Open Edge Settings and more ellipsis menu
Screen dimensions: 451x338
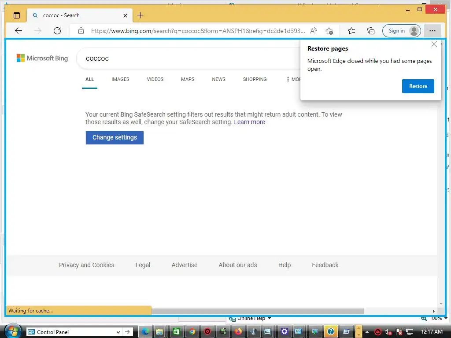click(x=433, y=31)
